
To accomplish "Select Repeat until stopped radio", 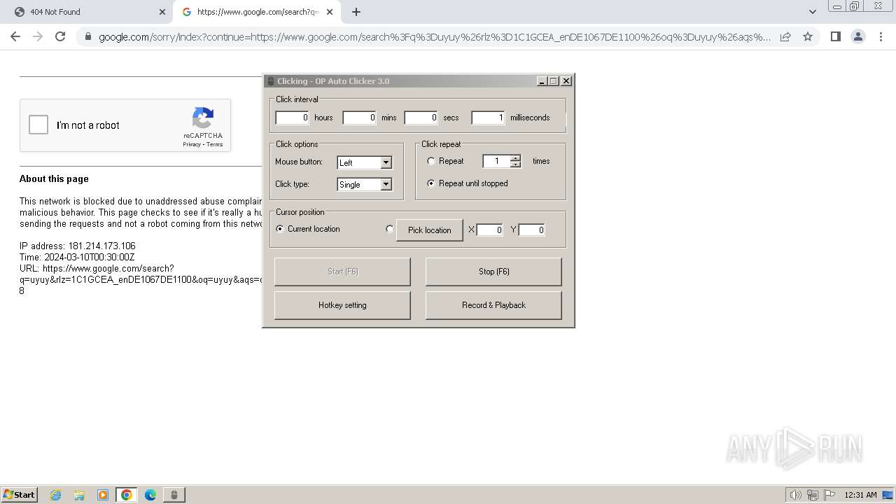I will [431, 183].
